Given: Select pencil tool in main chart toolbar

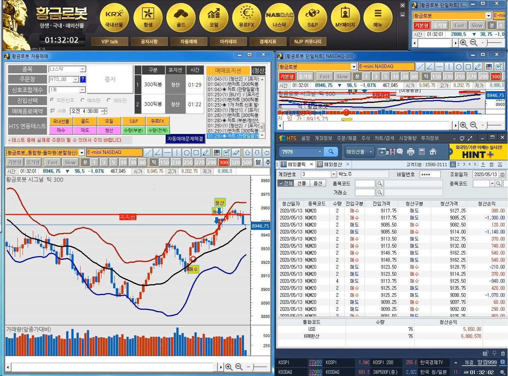Looking at the screenshot, I should pos(206,152).
